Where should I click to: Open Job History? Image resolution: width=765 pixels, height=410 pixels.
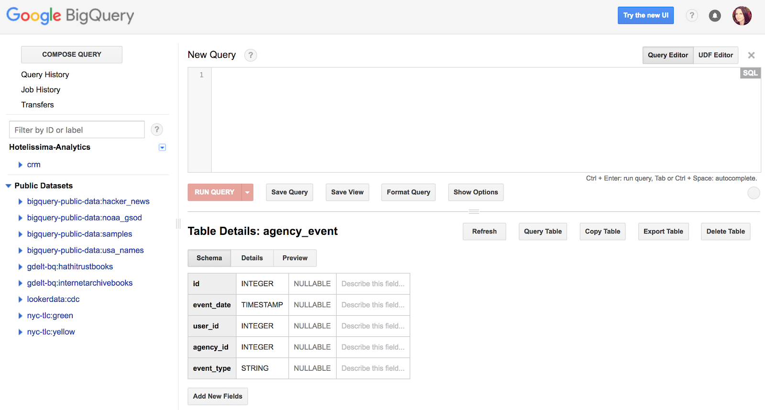[41, 89]
